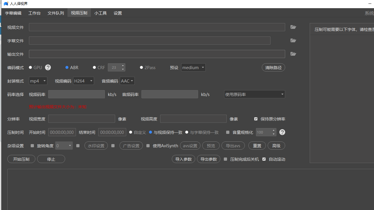Focus the 视频文件 path field

[157, 27]
